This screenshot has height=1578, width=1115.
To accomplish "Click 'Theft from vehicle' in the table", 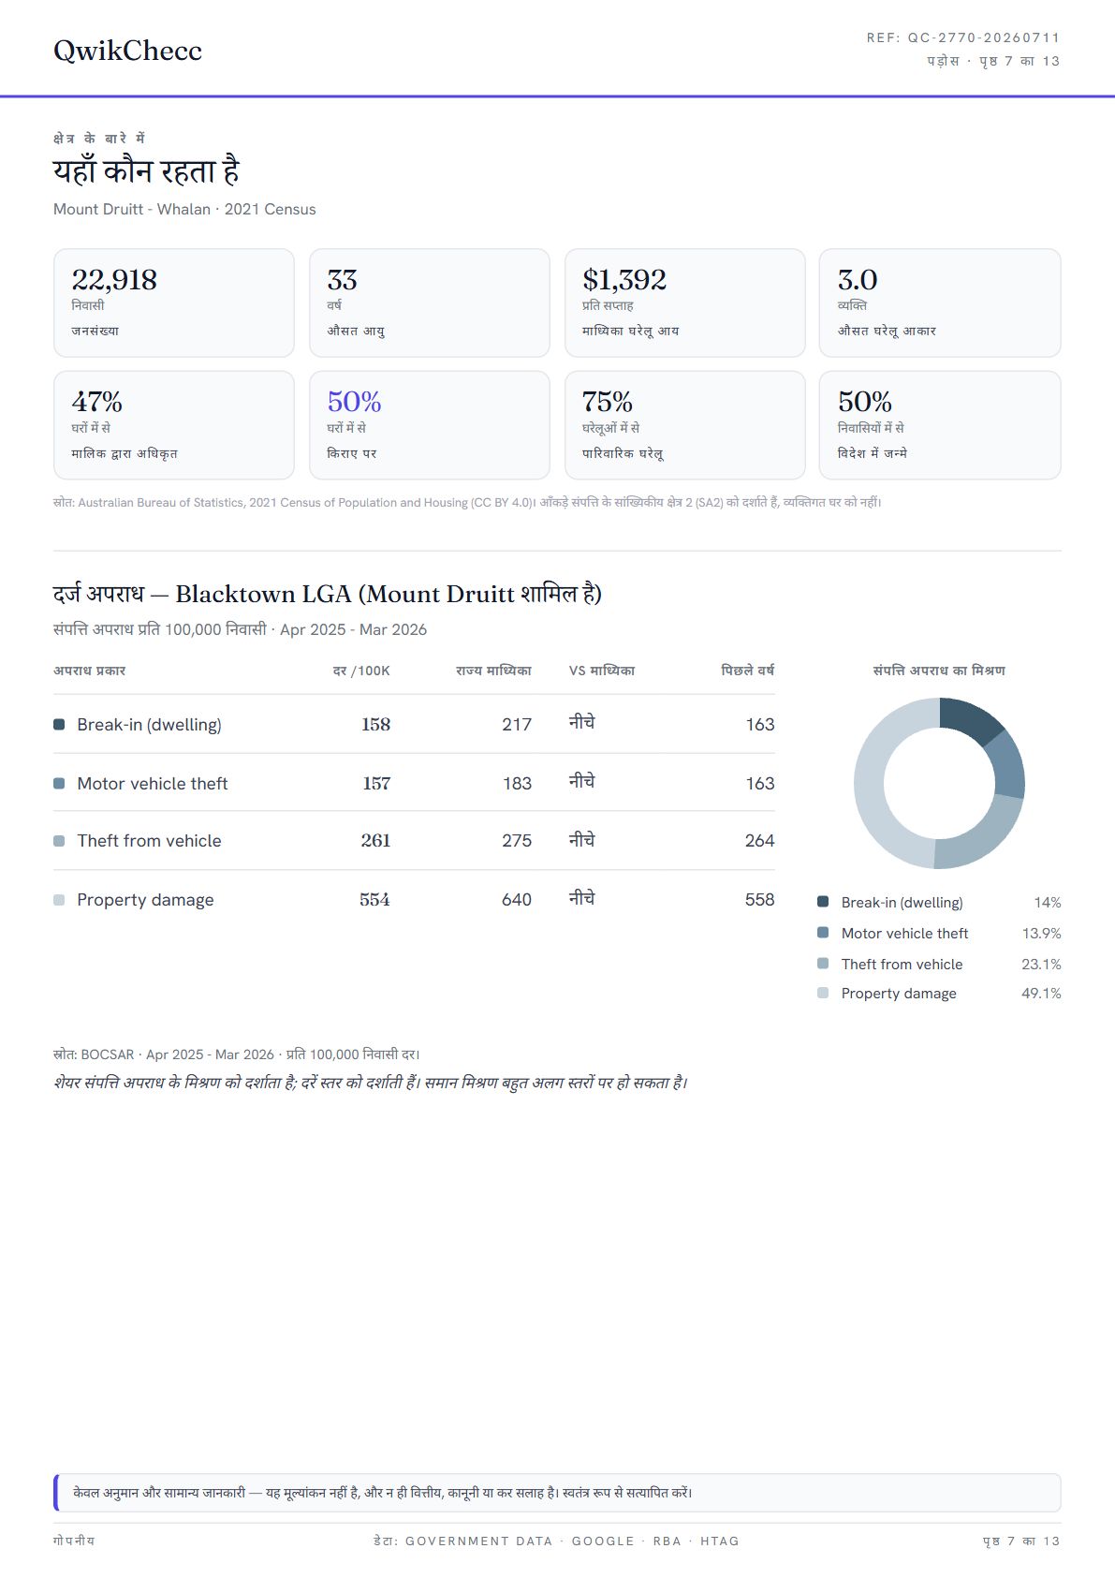I will (x=150, y=841).
